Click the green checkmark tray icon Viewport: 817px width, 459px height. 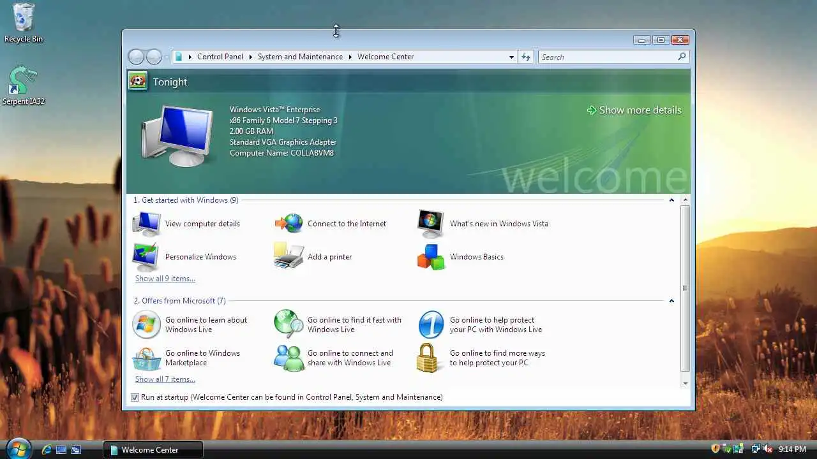728,449
